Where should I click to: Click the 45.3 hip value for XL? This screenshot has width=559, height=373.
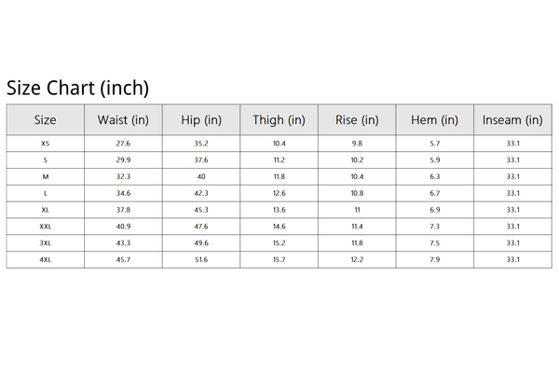pos(201,210)
